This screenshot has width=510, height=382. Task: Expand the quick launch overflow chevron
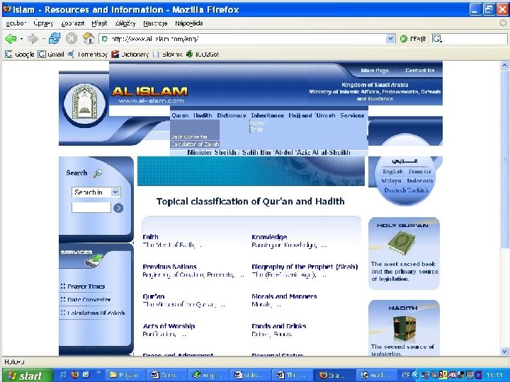[98, 373]
